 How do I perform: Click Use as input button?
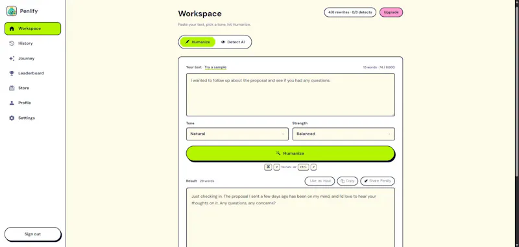(320, 181)
